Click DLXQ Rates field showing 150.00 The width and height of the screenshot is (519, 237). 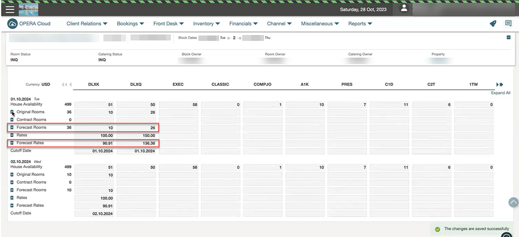(x=136, y=135)
